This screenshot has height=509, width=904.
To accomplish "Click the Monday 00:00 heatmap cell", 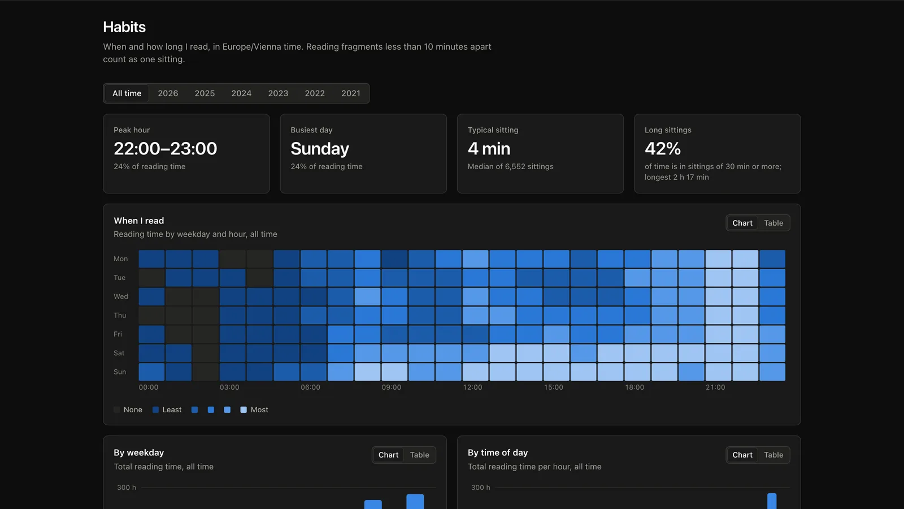I will (151, 259).
